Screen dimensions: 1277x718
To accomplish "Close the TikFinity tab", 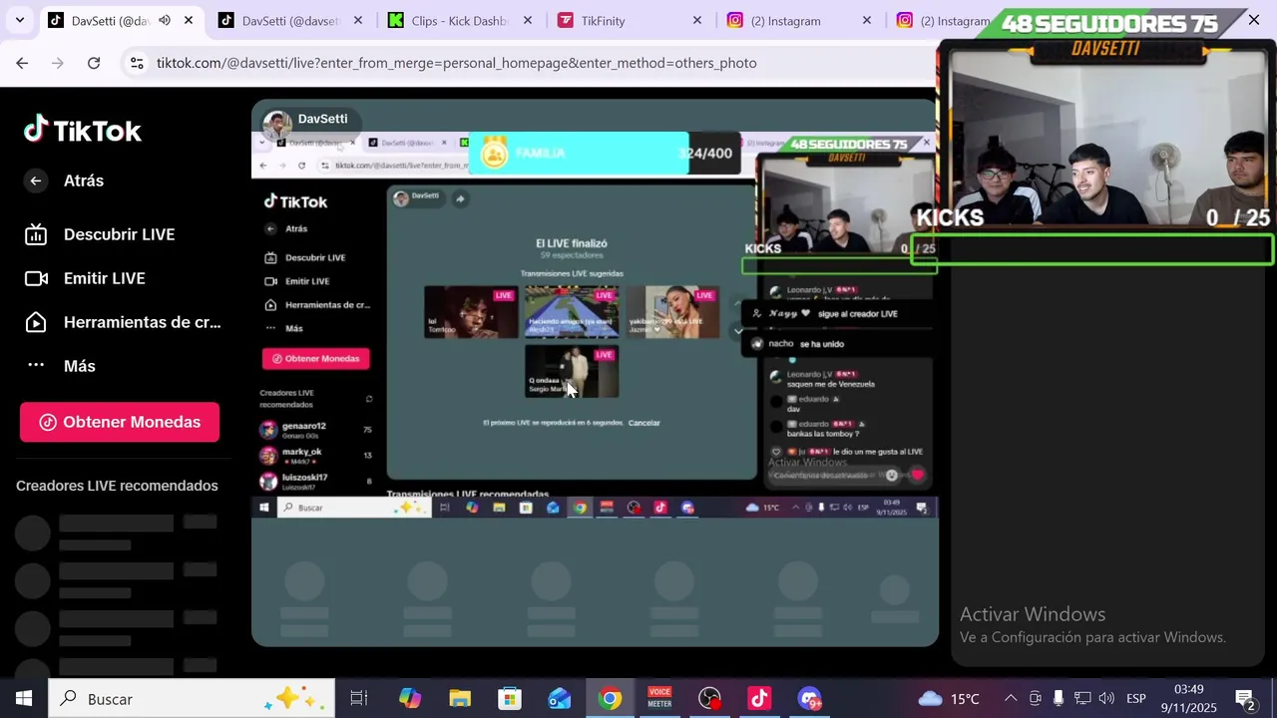I will pos(697,20).
